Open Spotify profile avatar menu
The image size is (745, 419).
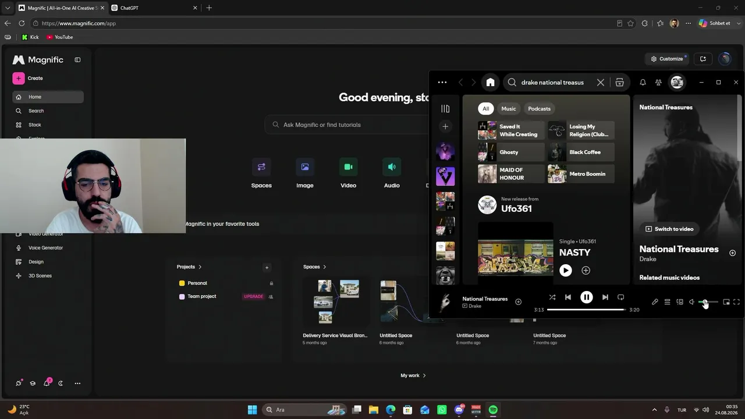pos(677,83)
